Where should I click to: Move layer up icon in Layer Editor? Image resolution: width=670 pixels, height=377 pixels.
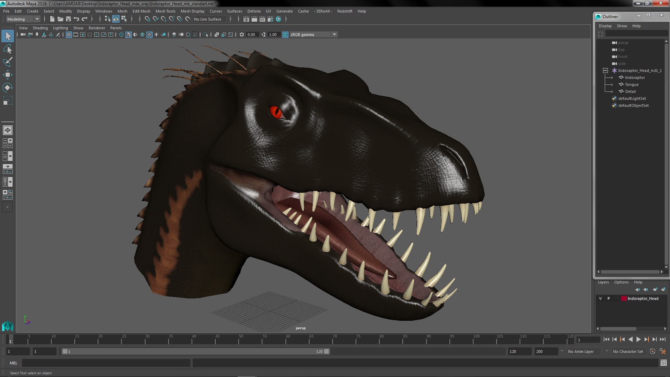coord(638,289)
